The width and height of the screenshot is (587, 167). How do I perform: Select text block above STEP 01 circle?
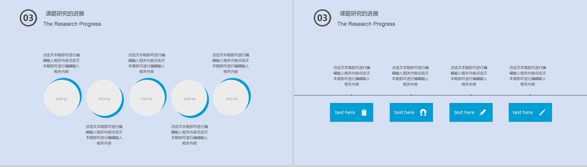(61, 63)
